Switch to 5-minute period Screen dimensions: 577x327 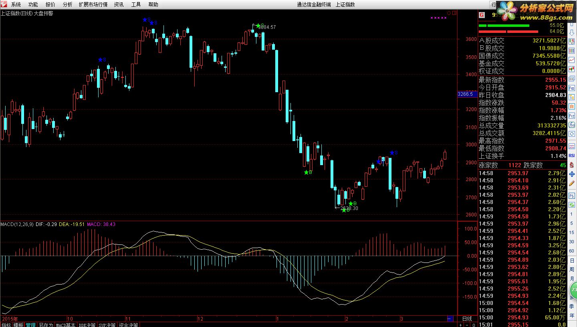coord(572,223)
